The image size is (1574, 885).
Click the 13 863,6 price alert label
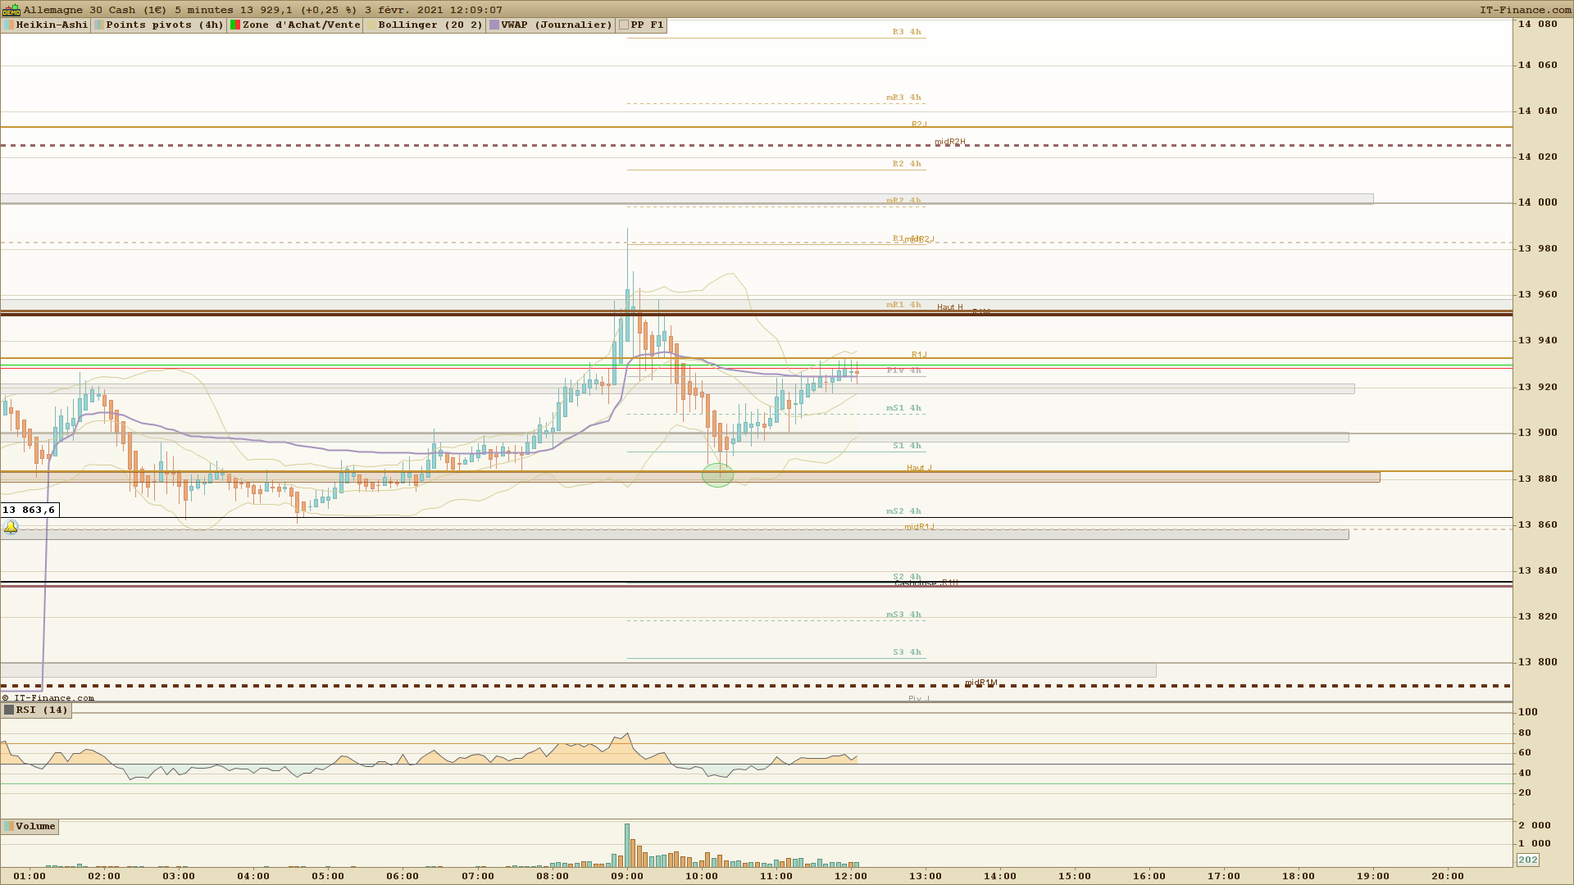(x=30, y=511)
